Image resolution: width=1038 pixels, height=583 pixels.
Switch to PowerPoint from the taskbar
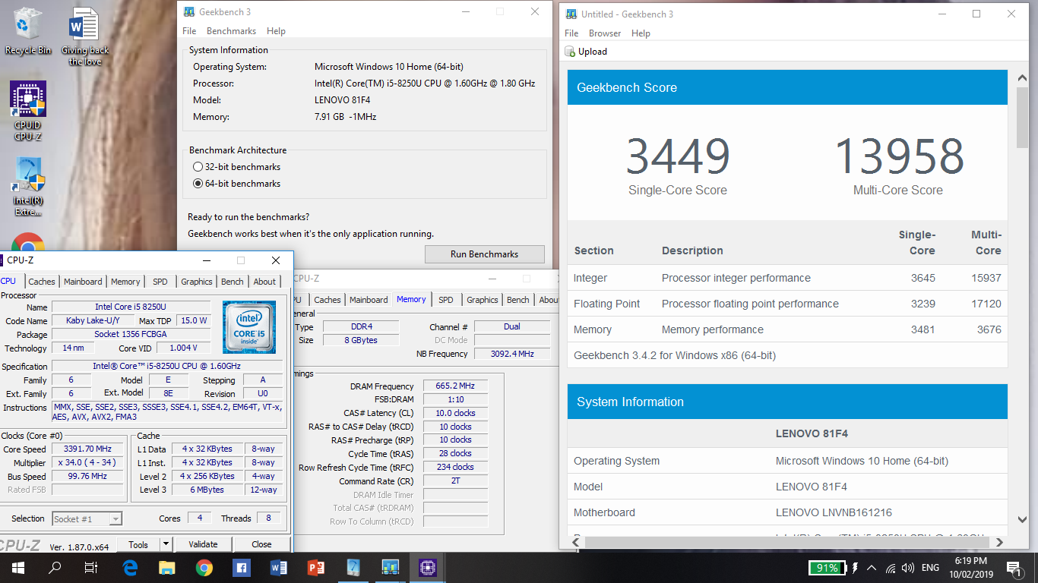(315, 567)
